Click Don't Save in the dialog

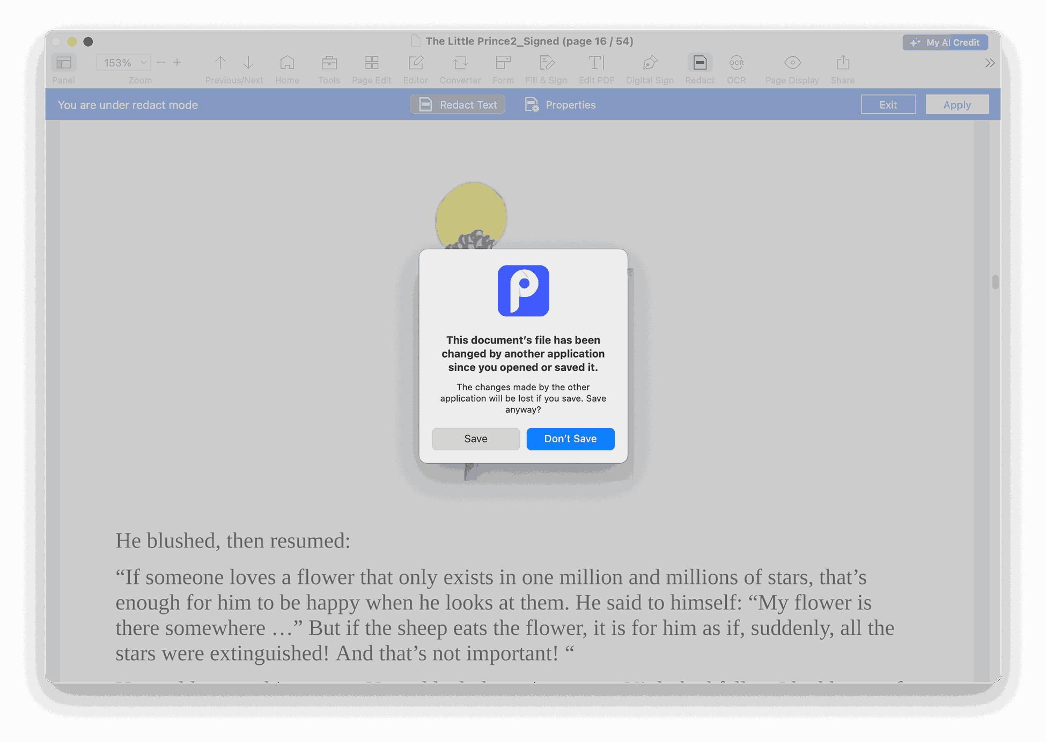point(570,439)
